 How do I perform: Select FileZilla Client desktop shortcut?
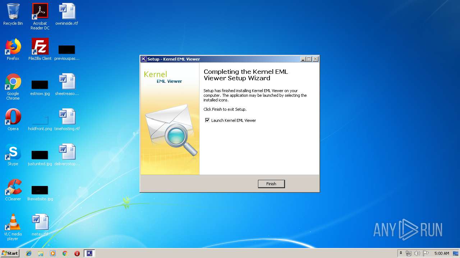pos(40,49)
